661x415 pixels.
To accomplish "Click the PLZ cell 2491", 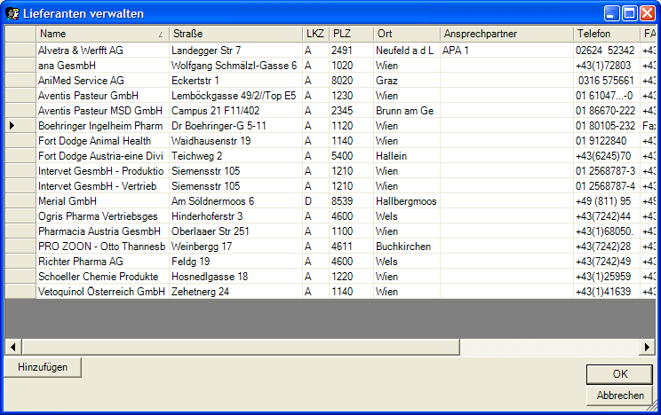I will (351, 50).
